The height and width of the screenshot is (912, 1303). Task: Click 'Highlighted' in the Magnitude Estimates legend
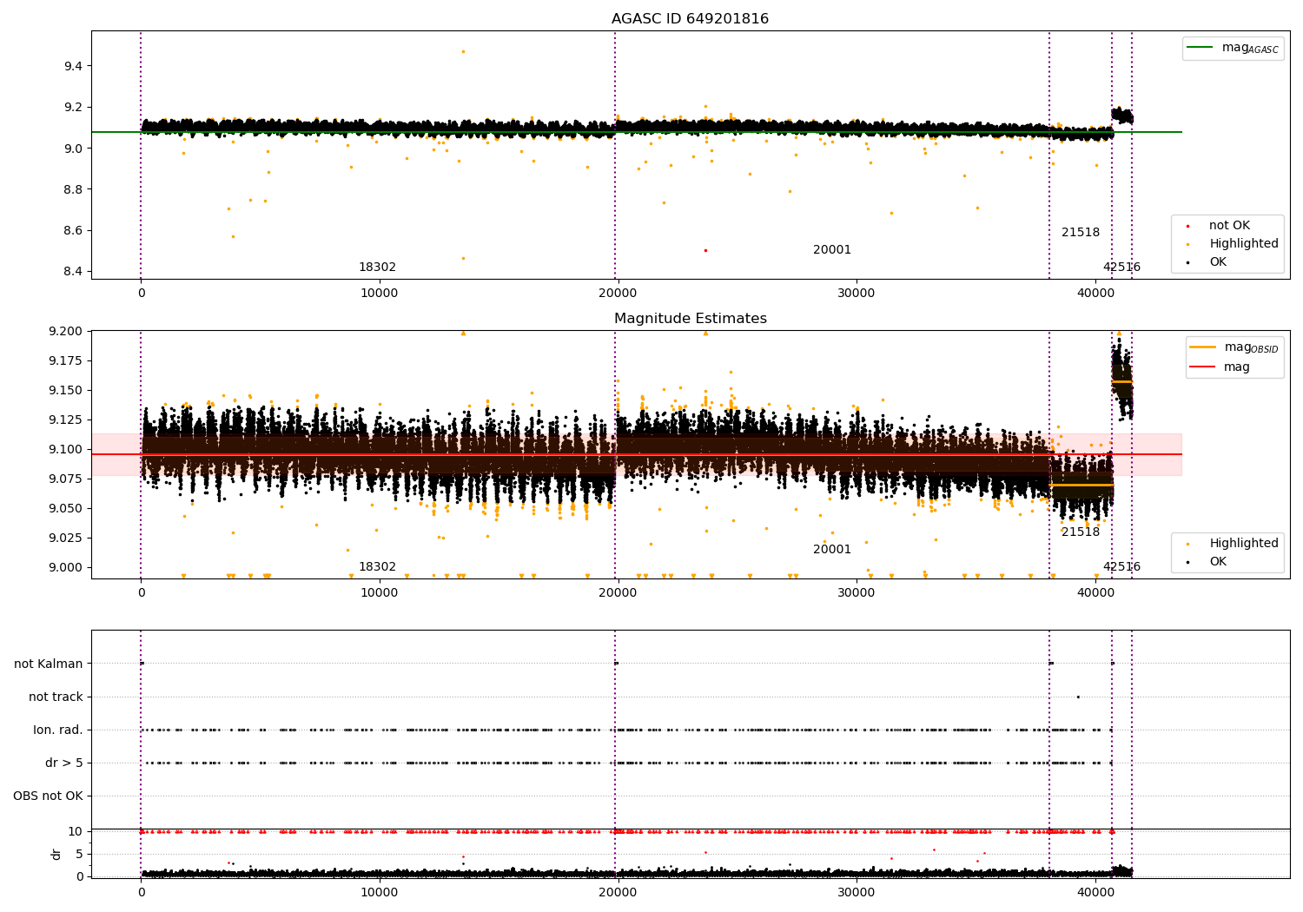tap(1244, 544)
